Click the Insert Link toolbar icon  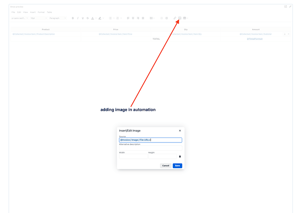[x=175, y=18]
